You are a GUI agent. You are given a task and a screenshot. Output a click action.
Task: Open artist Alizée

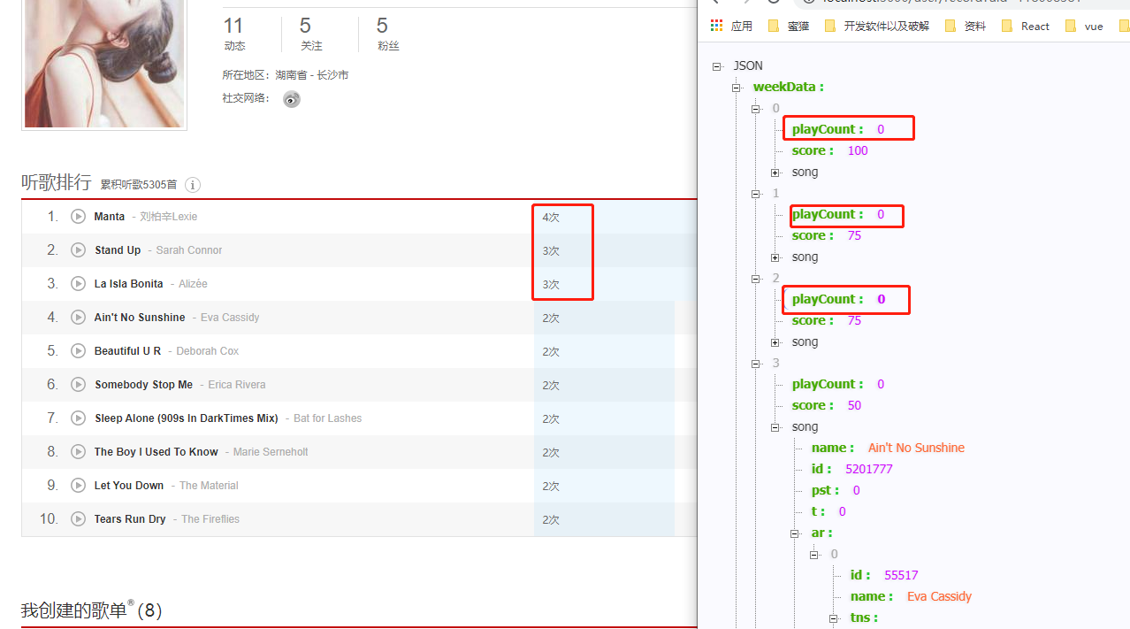tap(193, 284)
